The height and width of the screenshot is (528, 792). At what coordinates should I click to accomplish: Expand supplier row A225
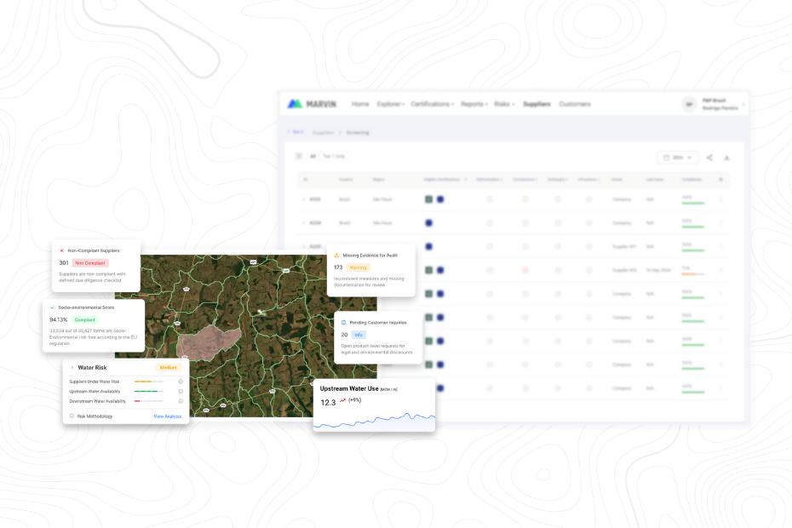(303, 247)
